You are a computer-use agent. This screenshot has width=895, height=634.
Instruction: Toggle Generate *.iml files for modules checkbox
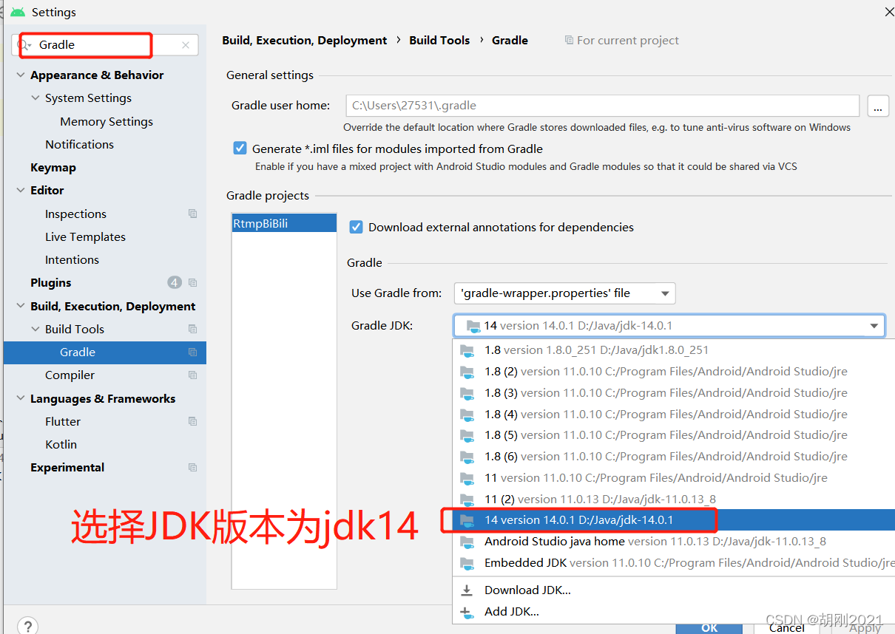point(240,148)
